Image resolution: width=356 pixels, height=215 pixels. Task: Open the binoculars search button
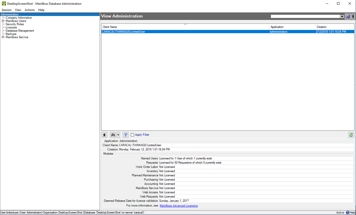tap(113, 135)
